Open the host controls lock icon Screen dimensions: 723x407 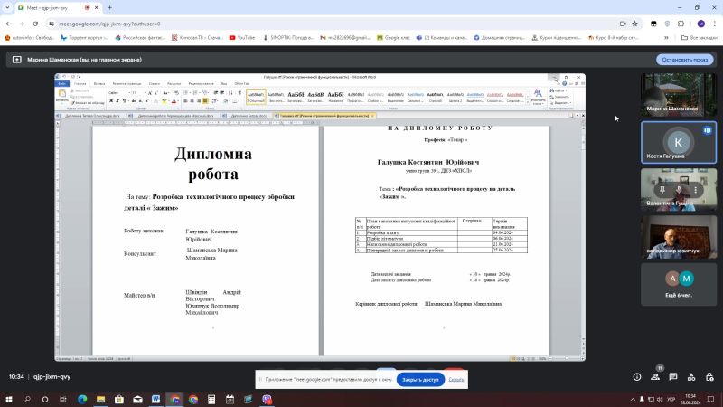[x=709, y=377]
